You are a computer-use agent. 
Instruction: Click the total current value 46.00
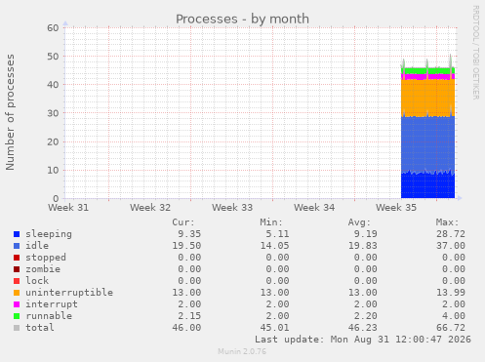click(x=186, y=328)
